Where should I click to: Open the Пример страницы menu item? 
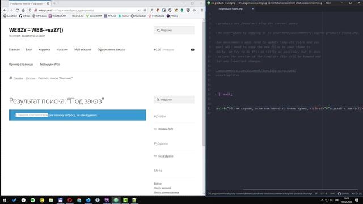point(21,64)
